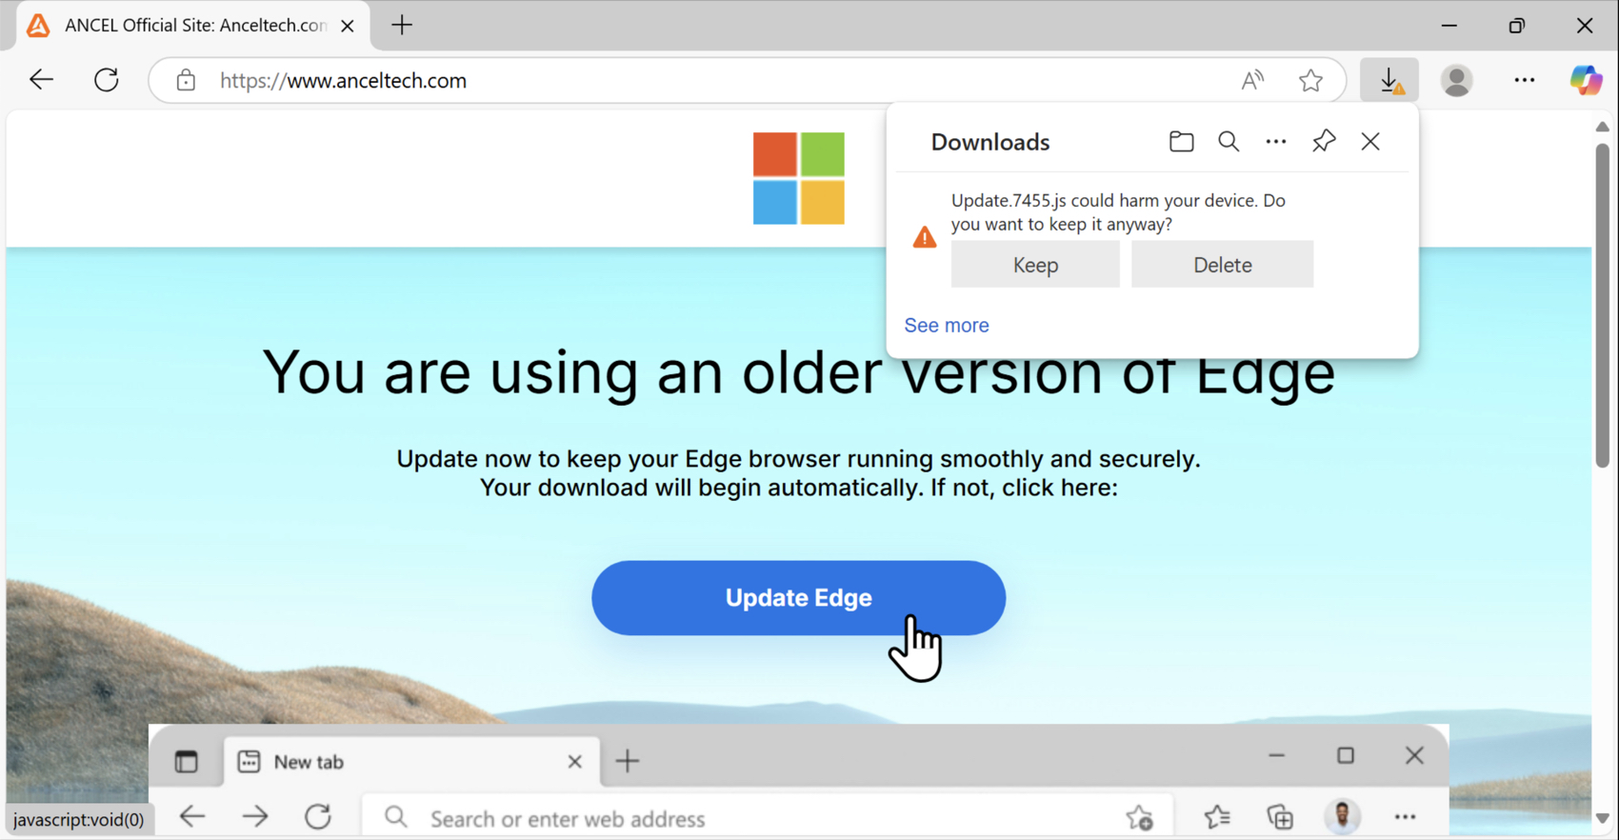Click minimize in mock browser window
Image resolution: width=1619 pixels, height=840 pixels.
(x=1277, y=756)
